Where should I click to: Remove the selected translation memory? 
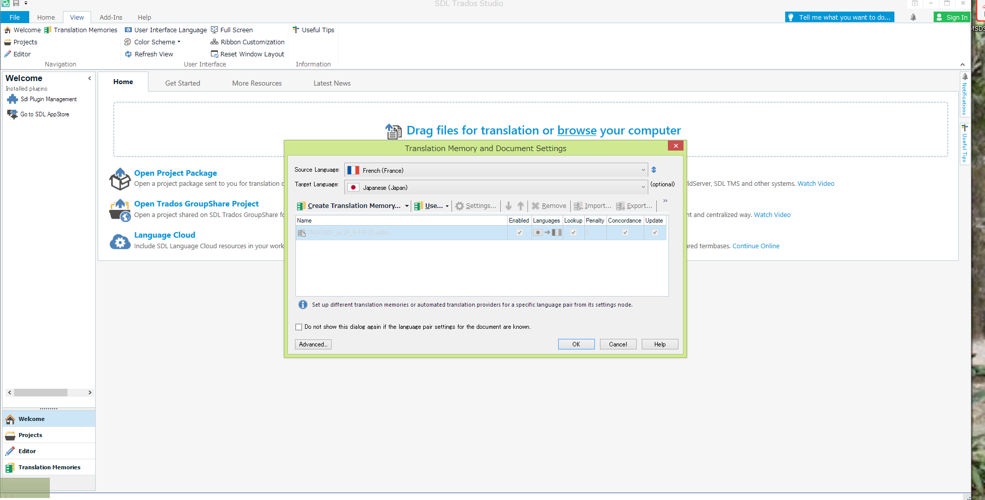coord(549,205)
